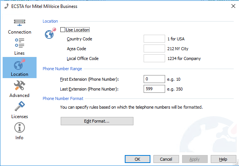The image size is (239, 166).
Task: Select the Lines list icon
Action: (20, 43)
